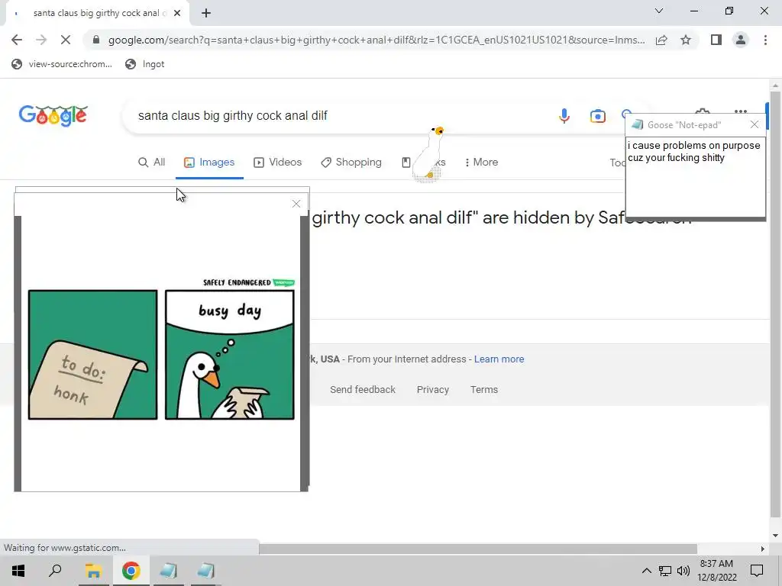Viewport: 782px width, 586px height.
Task: Open File Explorer from taskbar
Action: click(x=93, y=571)
